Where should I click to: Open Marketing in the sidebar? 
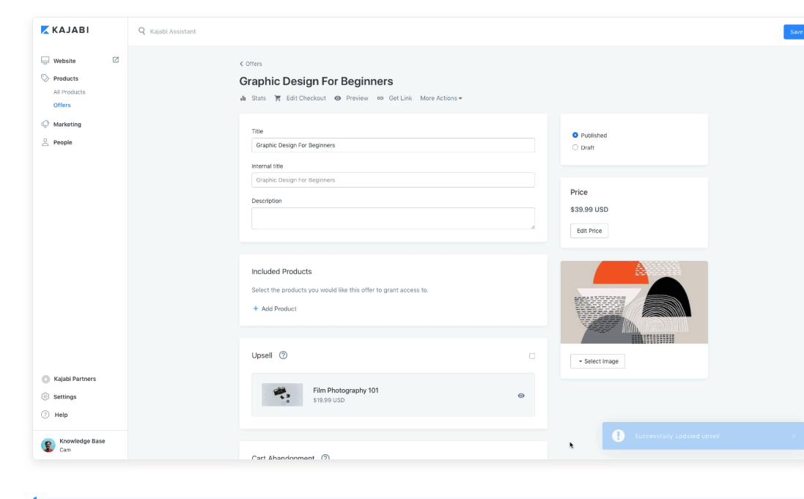click(x=67, y=124)
